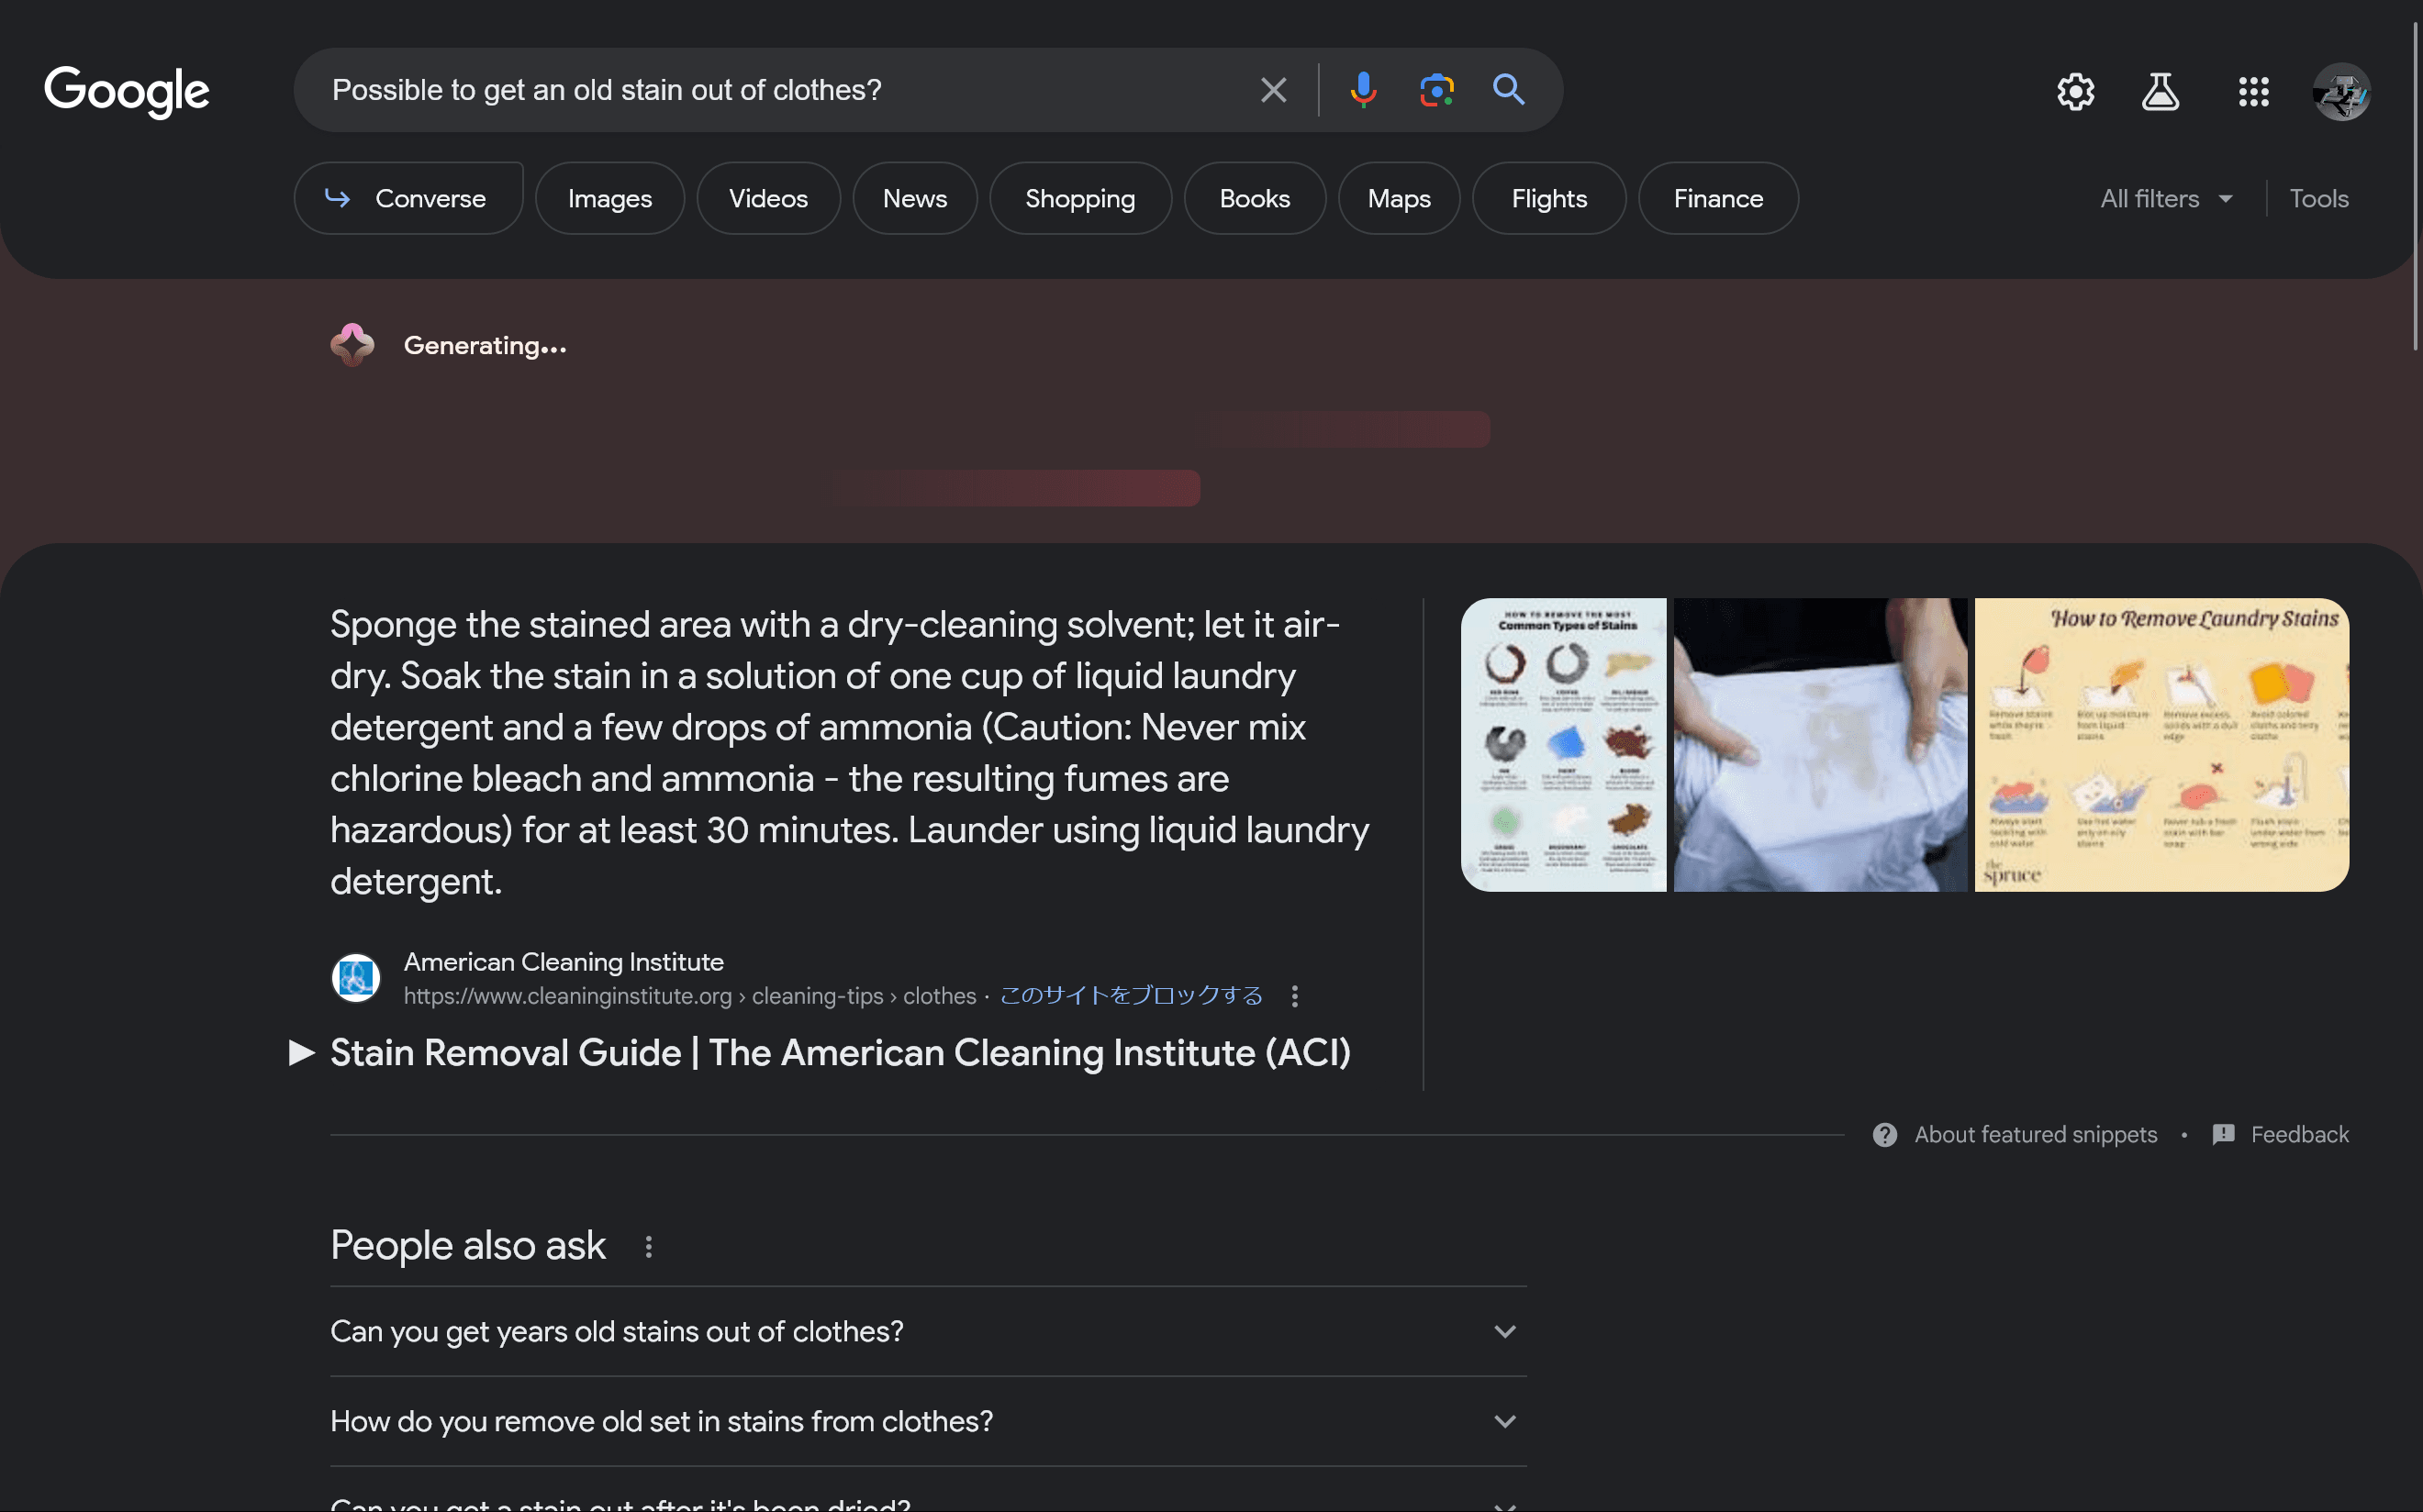Open How to Remove Laundry Stains thumbnail
Image resolution: width=2423 pixels, height=1512 pixels.
pyautogui.click(x=2161, y=745)
